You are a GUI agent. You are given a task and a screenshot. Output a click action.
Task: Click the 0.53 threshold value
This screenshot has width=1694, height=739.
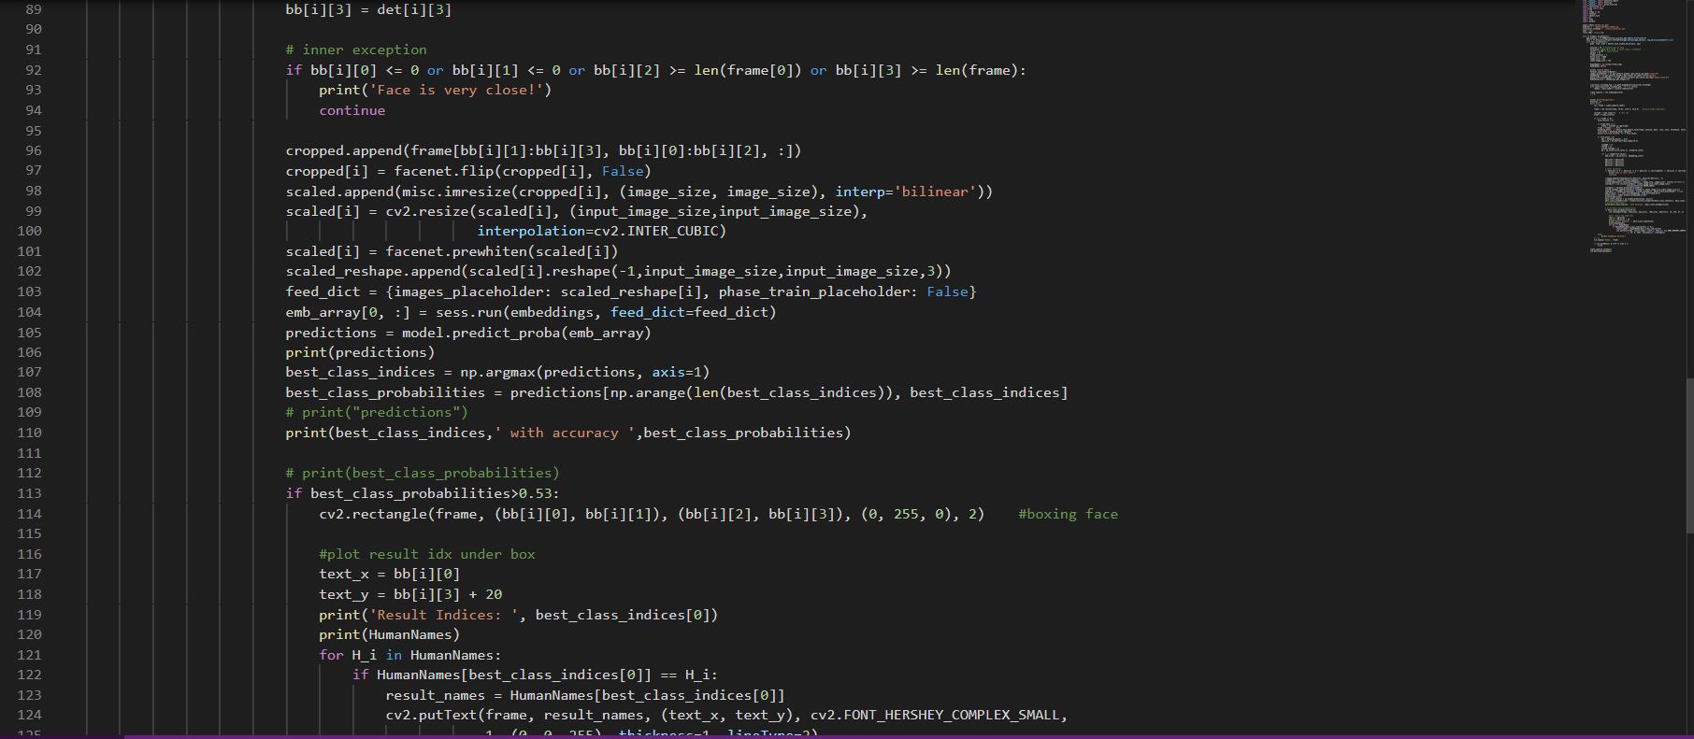536,493
